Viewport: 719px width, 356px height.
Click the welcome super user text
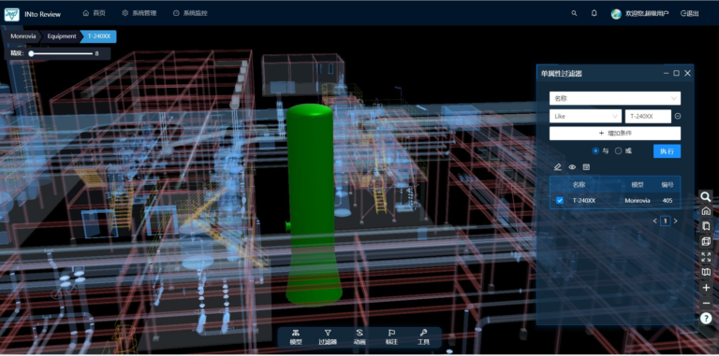coord(647,14)
